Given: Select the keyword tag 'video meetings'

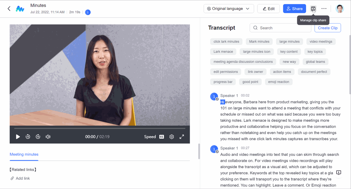Looking at the screenshot, I should [x=321, y=41].
